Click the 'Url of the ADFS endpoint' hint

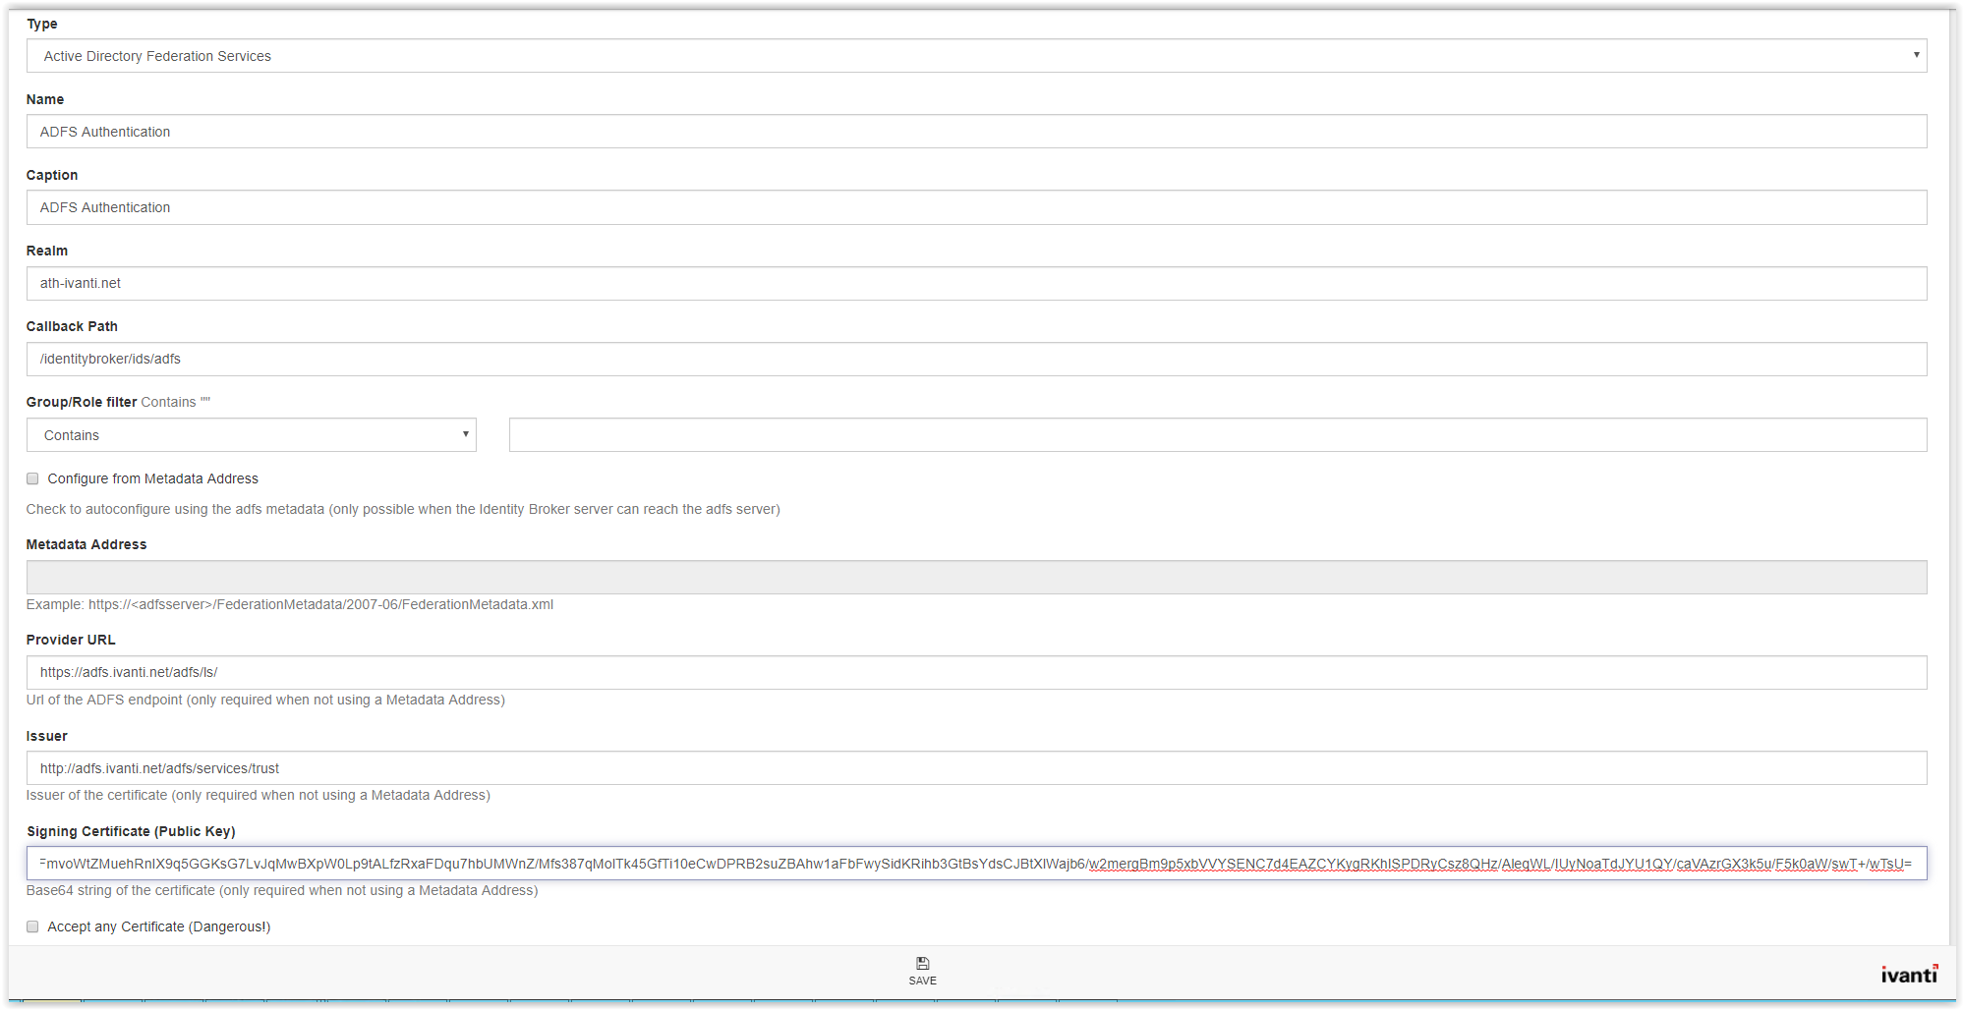[265, 700]
